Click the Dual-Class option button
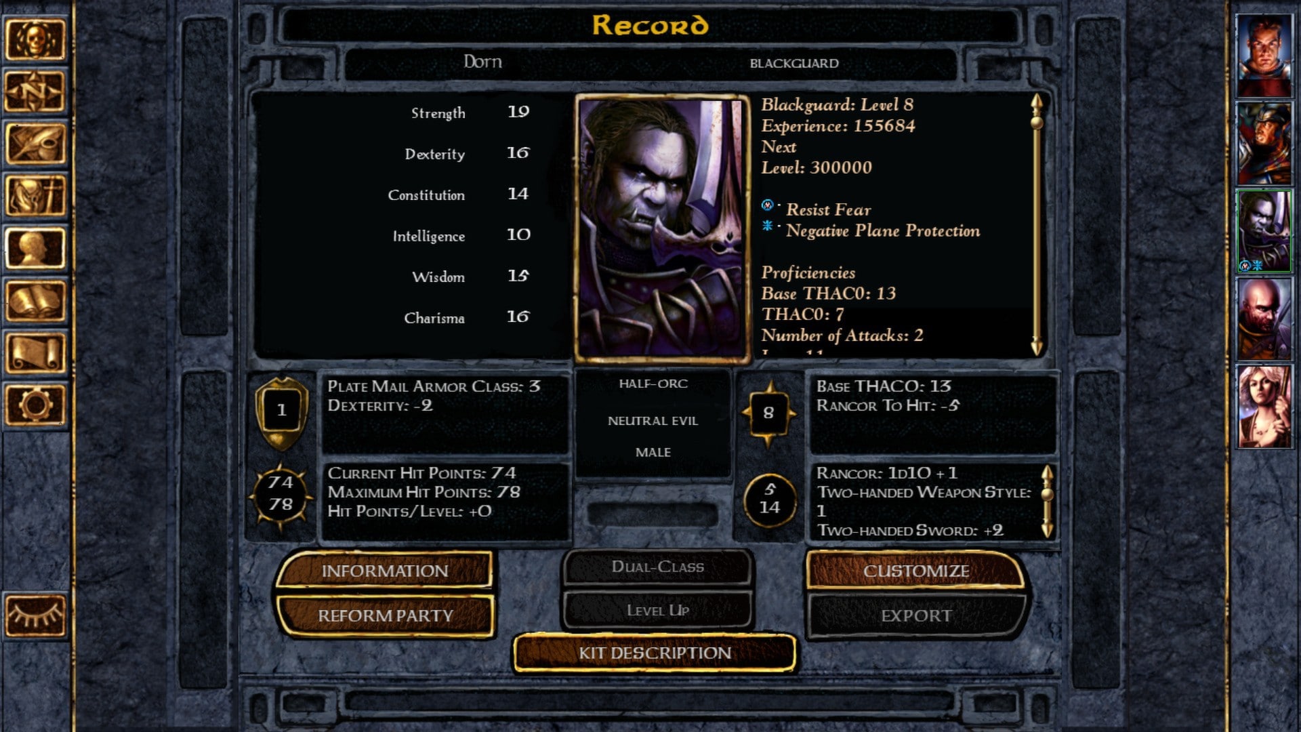The width and height of the screenshot is (1301, 732). click(x=658, y=567)
